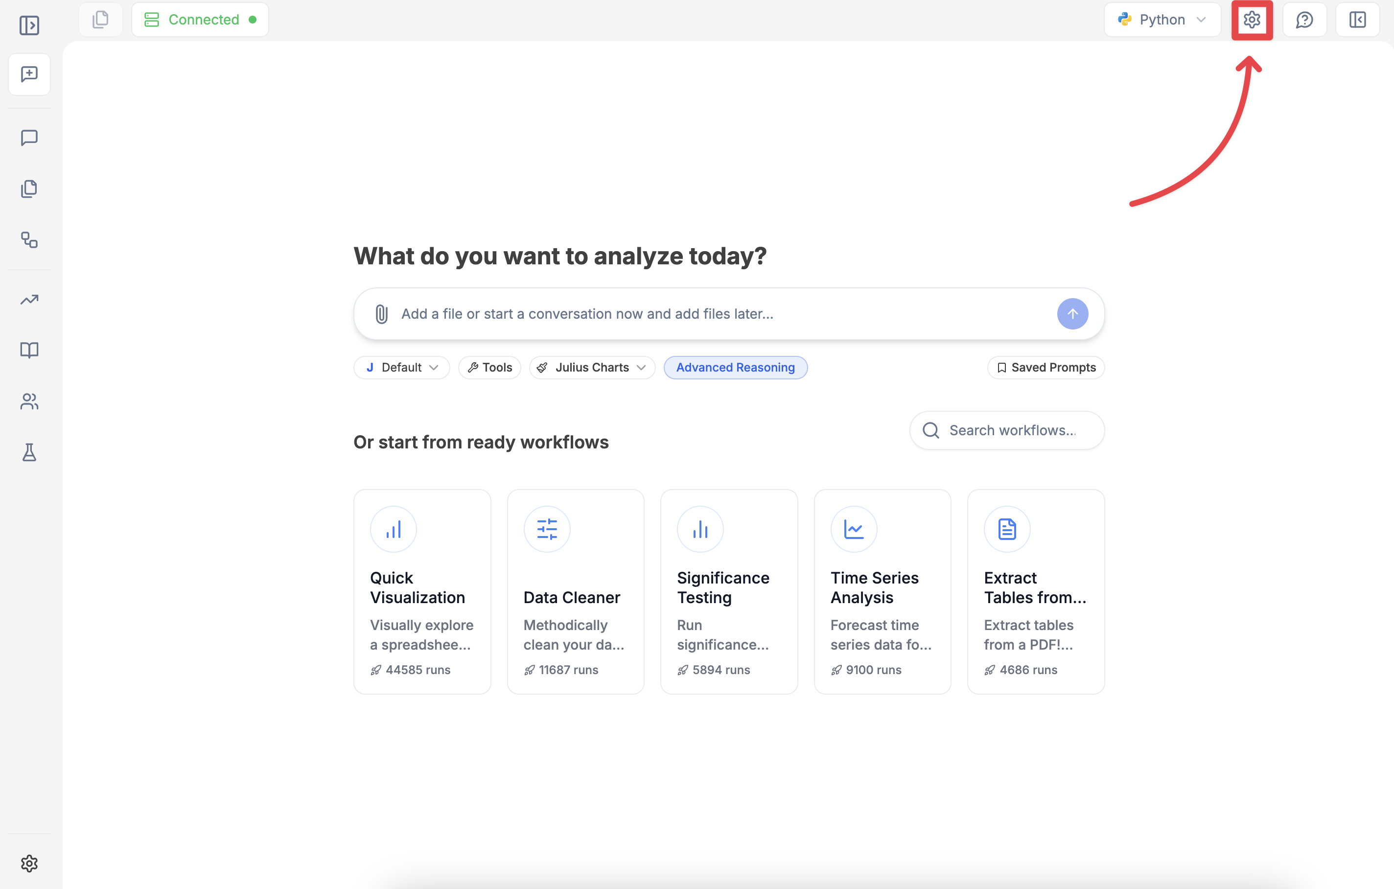Click the Extract Tables document icon
The height and width of the screenshot is (889, 1394).
(1007, 529)
